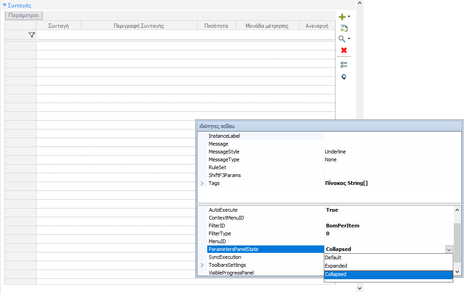Click the property grid scrollbar up arrow

click(457, 210)
